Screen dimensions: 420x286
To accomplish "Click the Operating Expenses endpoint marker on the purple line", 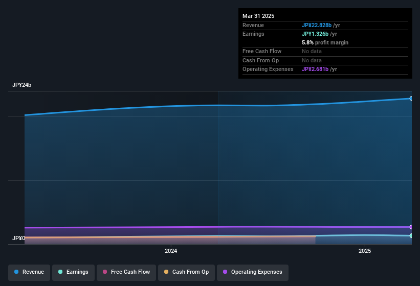I will (411, 227).
